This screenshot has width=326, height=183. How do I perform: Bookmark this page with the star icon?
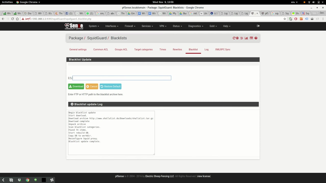[x=285, y=19]
